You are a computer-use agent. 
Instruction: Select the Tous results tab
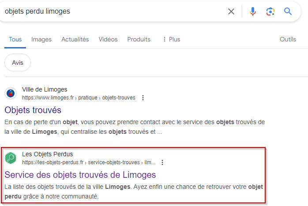click(x=15, y=39)
